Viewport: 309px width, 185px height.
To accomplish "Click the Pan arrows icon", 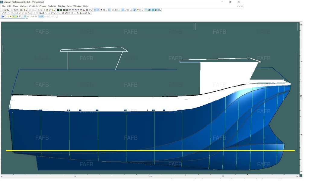I will [44, 10].
